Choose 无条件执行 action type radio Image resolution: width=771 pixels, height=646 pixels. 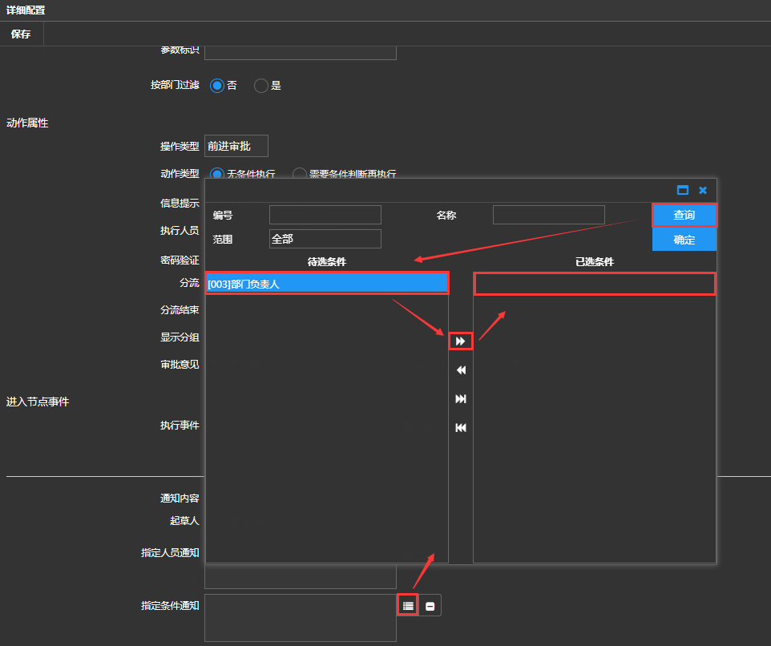click(x=216, y=174)
